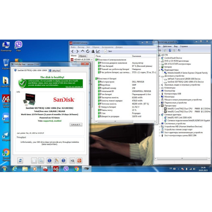Image resolution: width=212 pixels, height=212 pixels.
Task: Open Компьютер desktop icon
Action: tap(6, 46)
